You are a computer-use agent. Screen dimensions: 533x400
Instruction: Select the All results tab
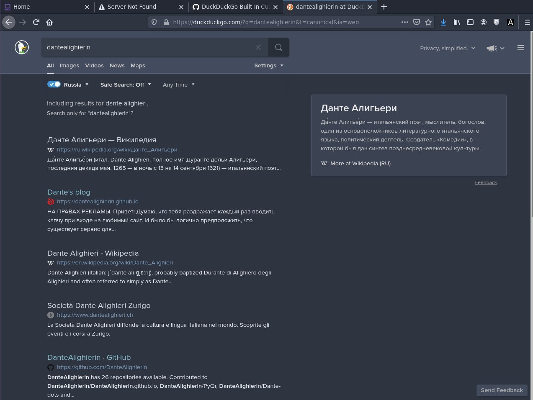pos(50,66)
